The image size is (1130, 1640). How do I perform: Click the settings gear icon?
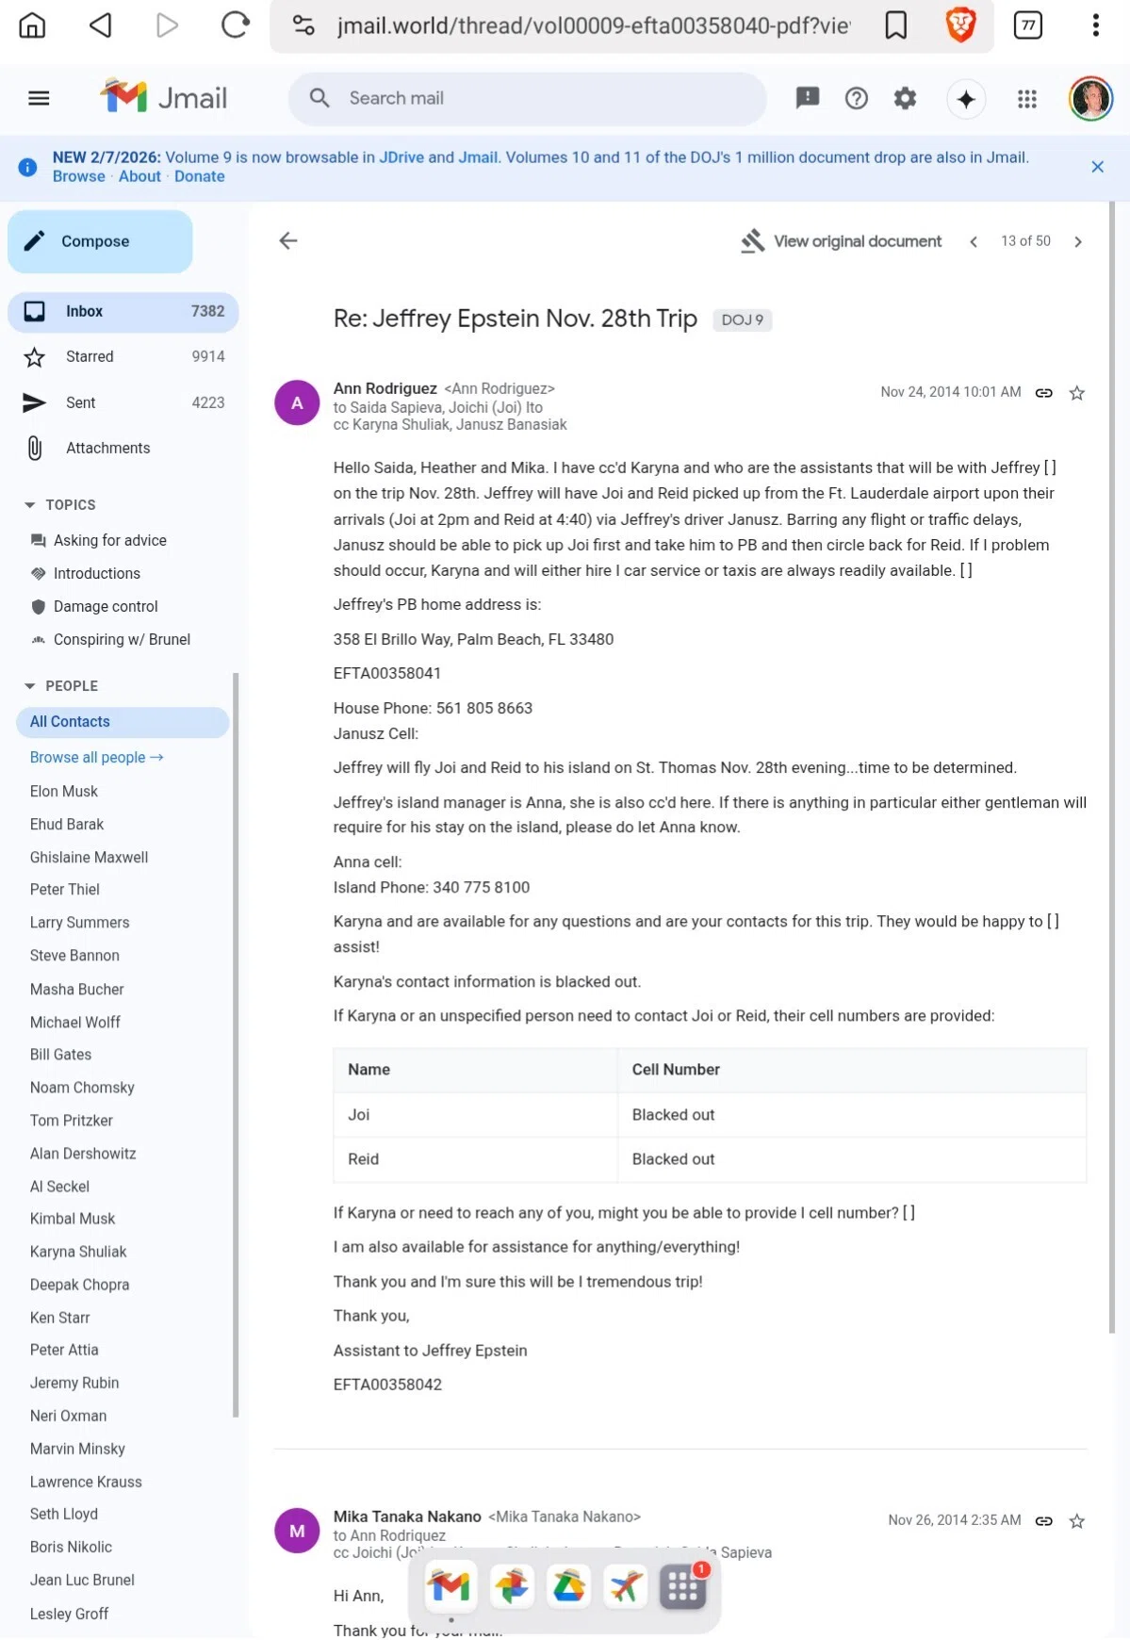[x=905, y=98]
